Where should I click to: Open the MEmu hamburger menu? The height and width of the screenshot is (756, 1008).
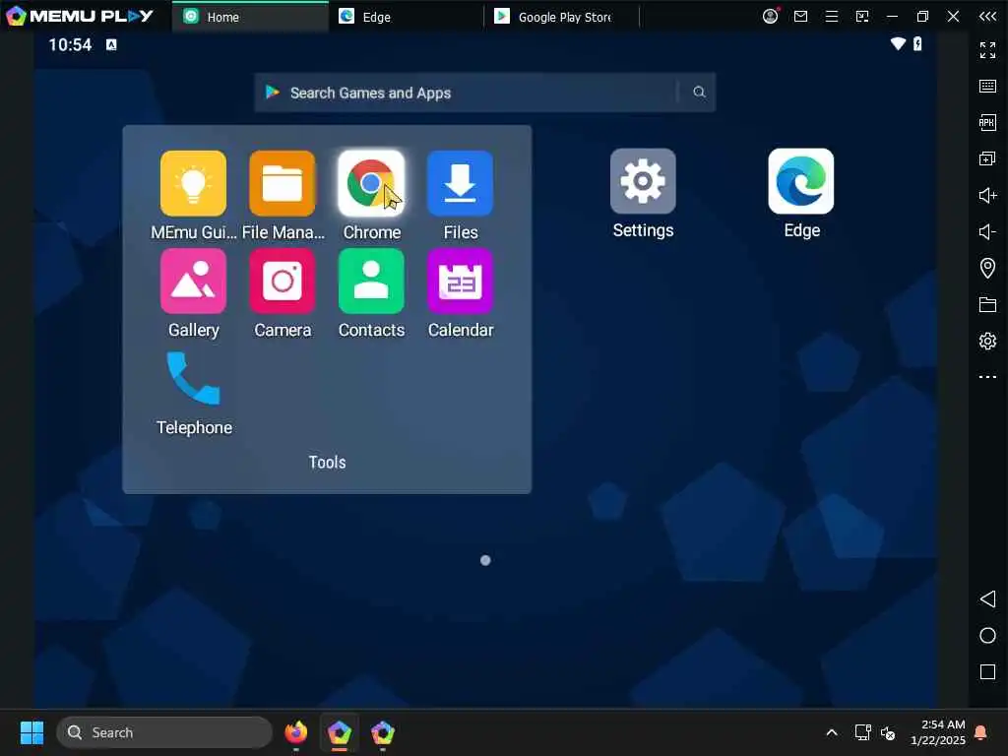[831, 16]
